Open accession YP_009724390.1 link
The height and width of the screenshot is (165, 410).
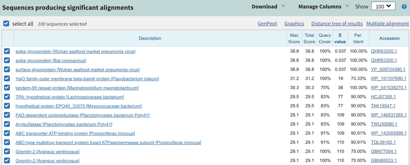click(389, 70)
